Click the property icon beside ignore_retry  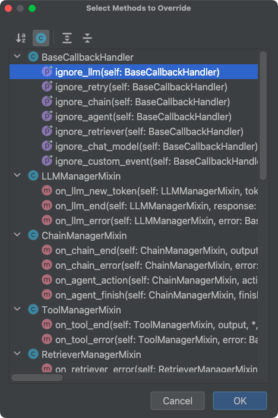[47, 86]
